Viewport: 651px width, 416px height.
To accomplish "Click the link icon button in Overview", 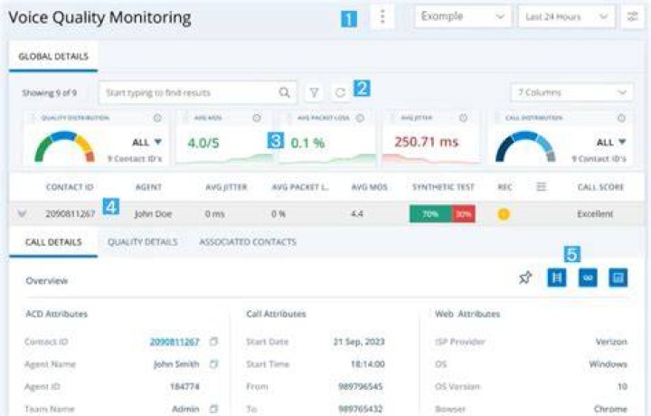I will click(588, 278).
